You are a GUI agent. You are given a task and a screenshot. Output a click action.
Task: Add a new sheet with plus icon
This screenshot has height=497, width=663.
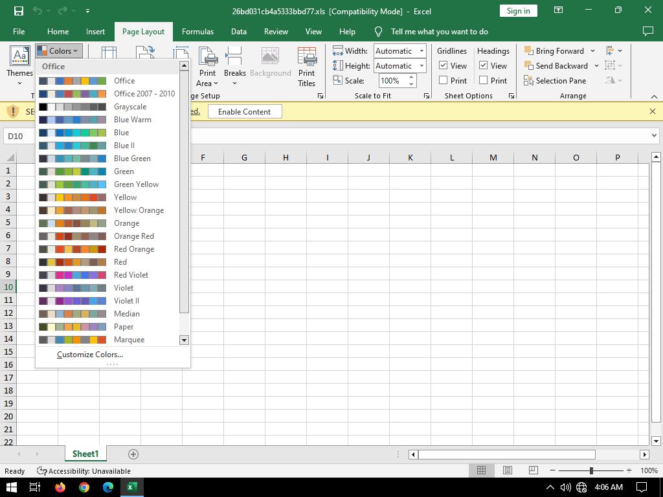tap(133, 454)
